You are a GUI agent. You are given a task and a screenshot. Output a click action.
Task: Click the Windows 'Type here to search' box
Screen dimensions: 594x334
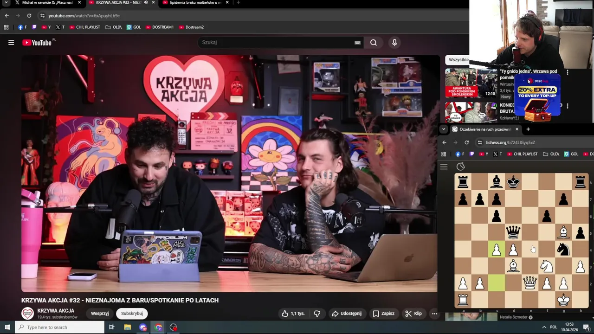tap(59, 327)
